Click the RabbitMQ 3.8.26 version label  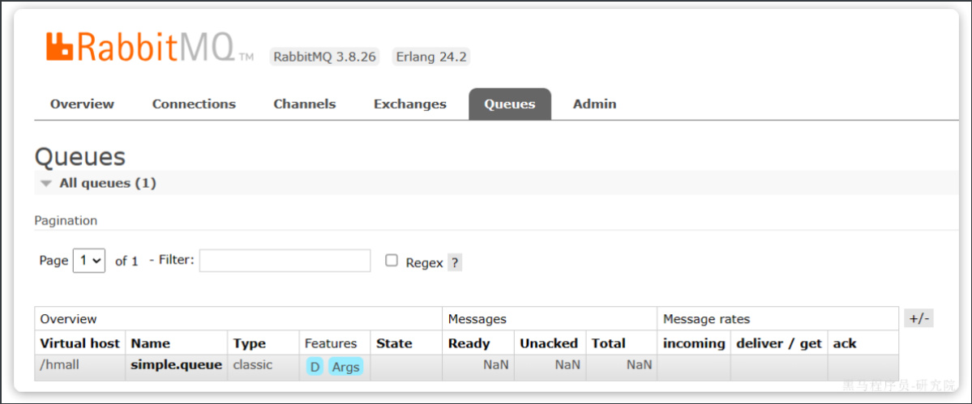coord(324,57)
